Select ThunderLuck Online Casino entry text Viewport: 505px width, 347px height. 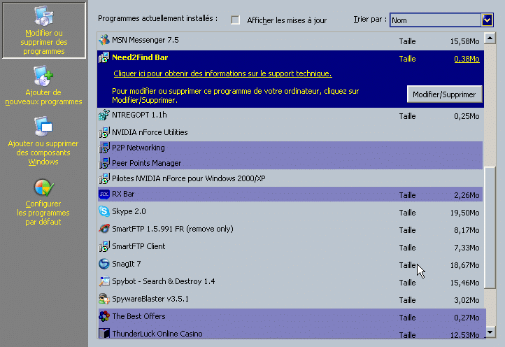pos(157,334)
